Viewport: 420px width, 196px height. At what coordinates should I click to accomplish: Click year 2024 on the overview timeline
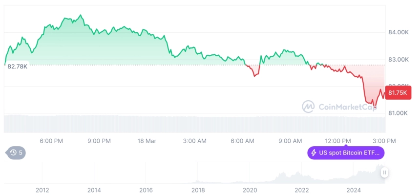(354, 190)
